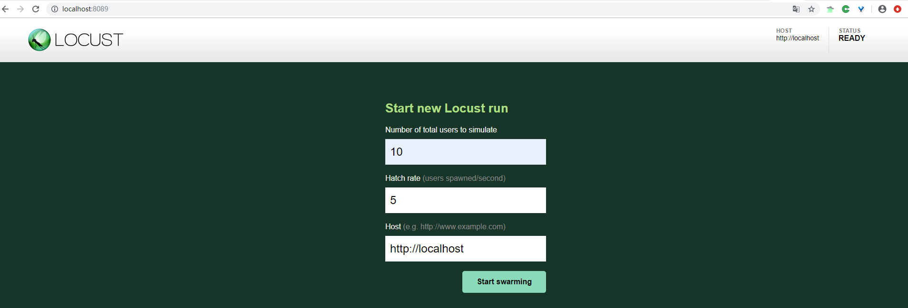Click the green hat extension icon
The width and height of the screenshot is (908, 308).
tap(830, 9)
